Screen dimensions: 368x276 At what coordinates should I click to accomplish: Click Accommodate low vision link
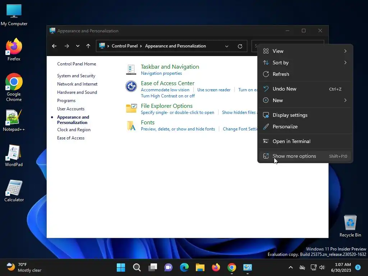(165, 89)
